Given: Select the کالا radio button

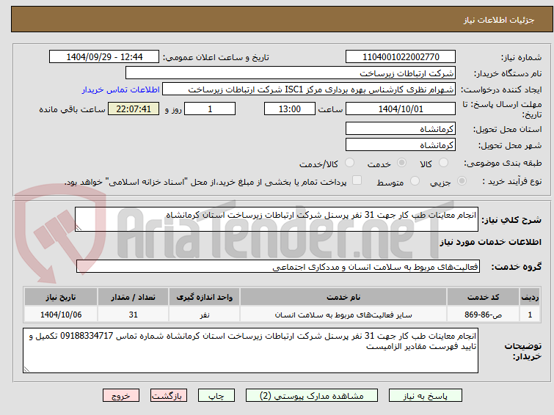Looking at the screenshot, I should point(443,163).
